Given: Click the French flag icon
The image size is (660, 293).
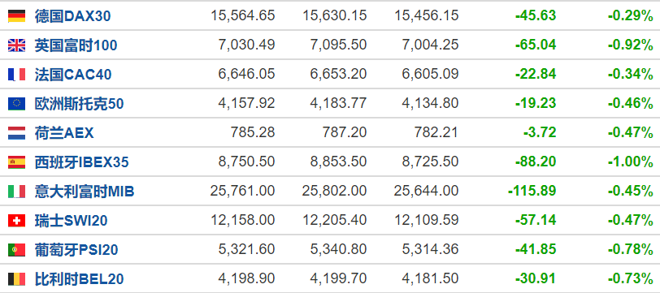Looking at the screenshot, I should [16, 75].
